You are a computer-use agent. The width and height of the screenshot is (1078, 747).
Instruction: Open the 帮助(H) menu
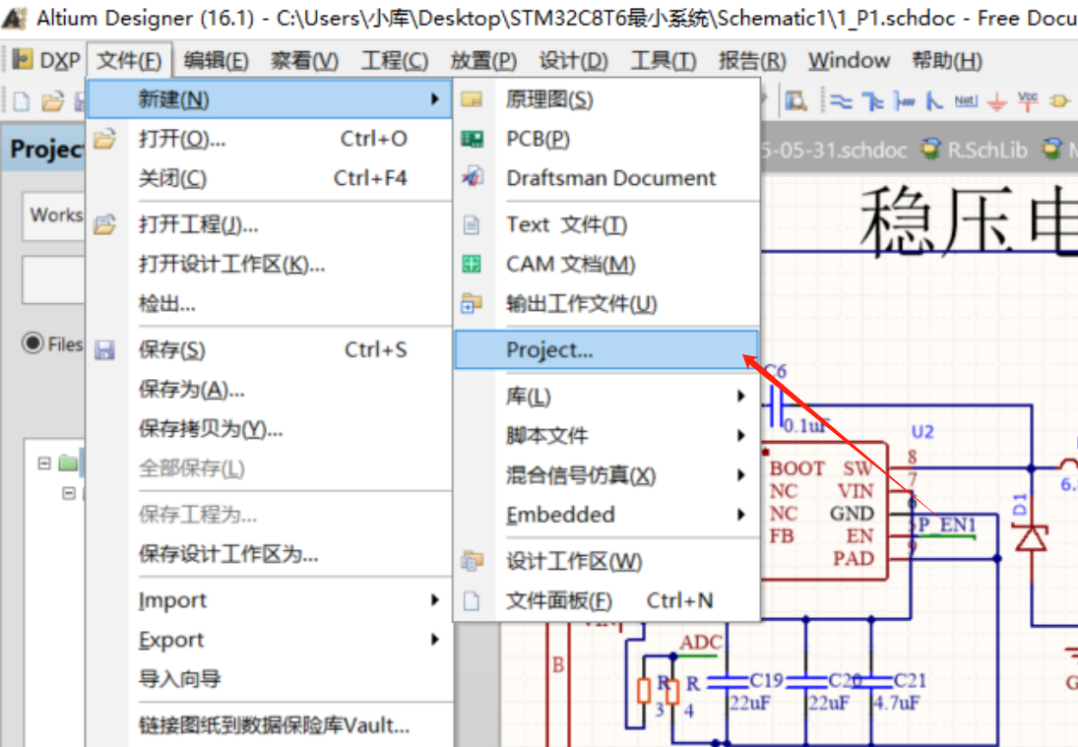click(947, 60)
